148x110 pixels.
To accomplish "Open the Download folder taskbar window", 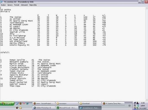I will (90, 103).
